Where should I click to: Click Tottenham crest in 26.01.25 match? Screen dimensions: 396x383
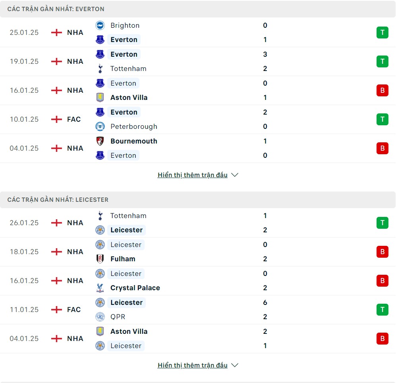click(x=100, y=216)
